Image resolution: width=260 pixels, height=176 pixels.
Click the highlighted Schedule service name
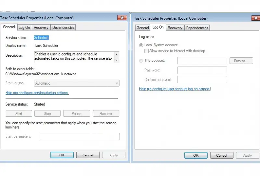coord(41,38)
